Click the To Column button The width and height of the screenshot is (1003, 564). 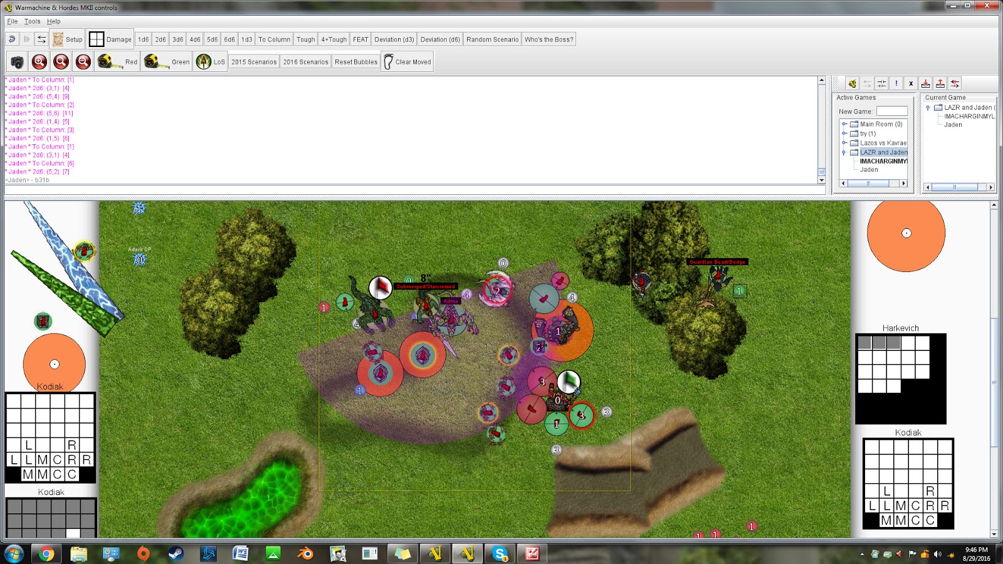275,39
